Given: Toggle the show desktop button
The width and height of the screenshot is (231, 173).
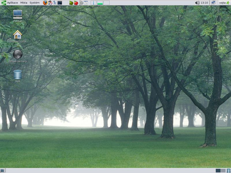Looking at the screenshot, I should point(2,170).
